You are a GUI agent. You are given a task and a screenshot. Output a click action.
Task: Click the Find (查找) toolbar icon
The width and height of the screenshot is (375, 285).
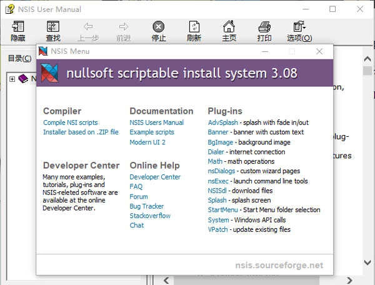(53, 27)
